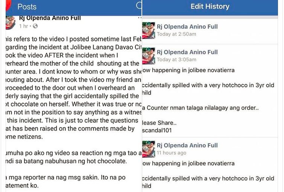Click the globe public-audience icon under the post name
The image size is (284, 192).
coord(35,26)
